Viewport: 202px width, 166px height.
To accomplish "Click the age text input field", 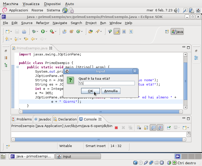I will (x=107, y=83).
